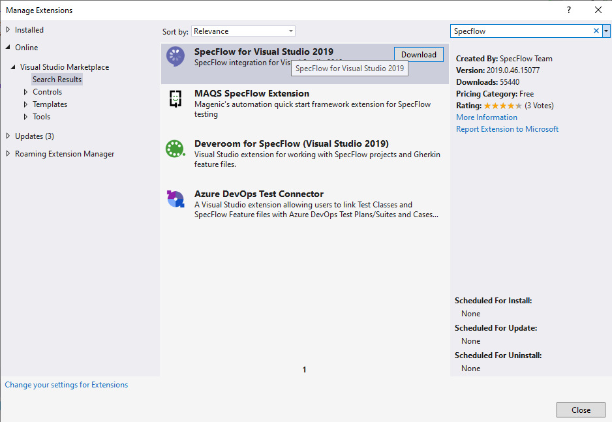Viewport: 612px width, 422px height.
Task: Select the SpecFlow for Visual Studio 2019 title
Action: (264, 52)
